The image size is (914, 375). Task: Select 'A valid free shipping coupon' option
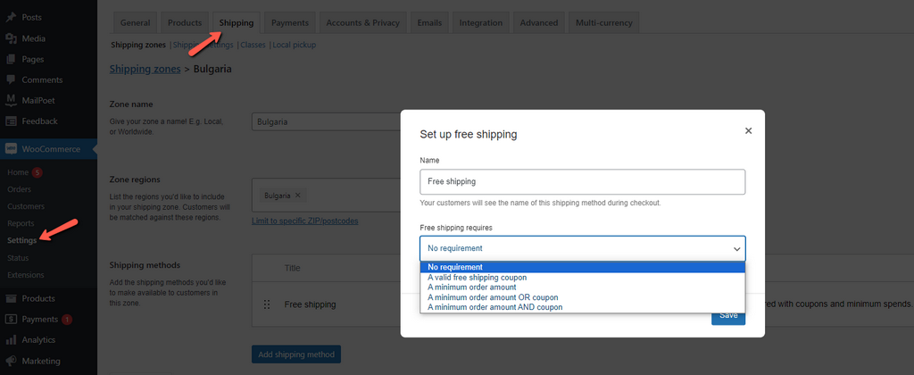point(477,278)
